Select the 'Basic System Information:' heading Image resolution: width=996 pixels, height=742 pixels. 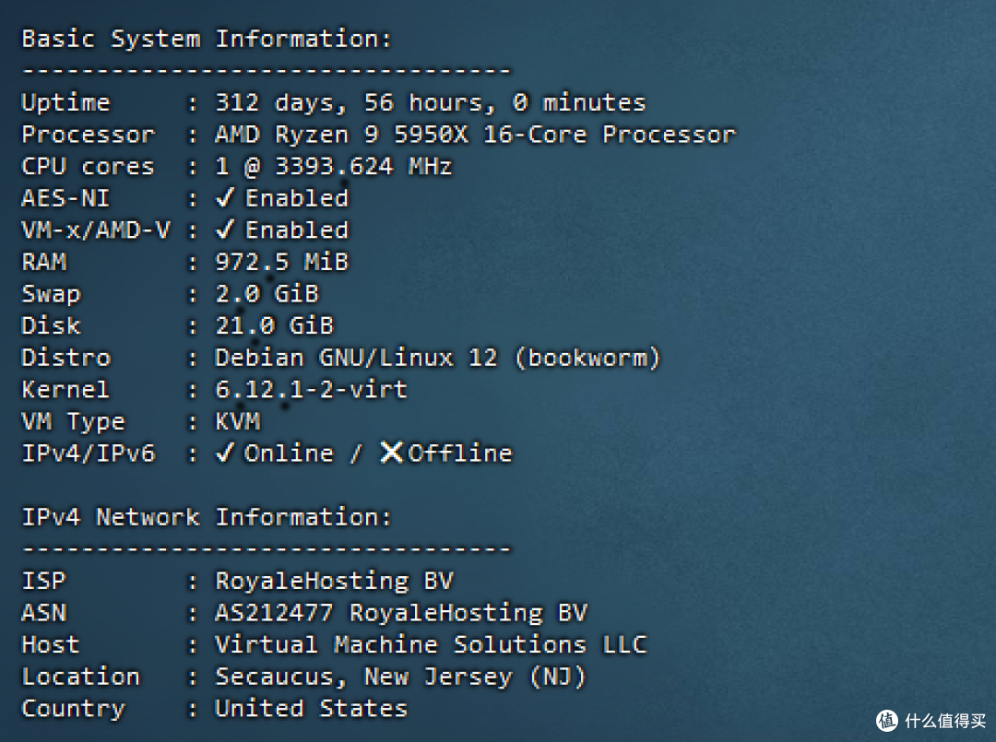pos(207,40)
